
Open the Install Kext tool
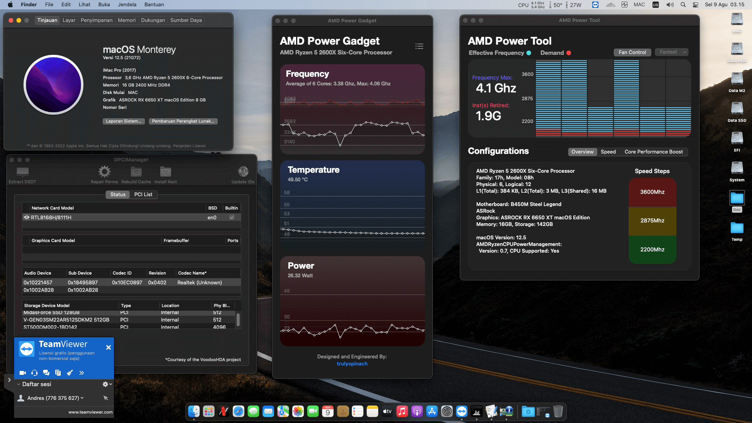[165, 171]
